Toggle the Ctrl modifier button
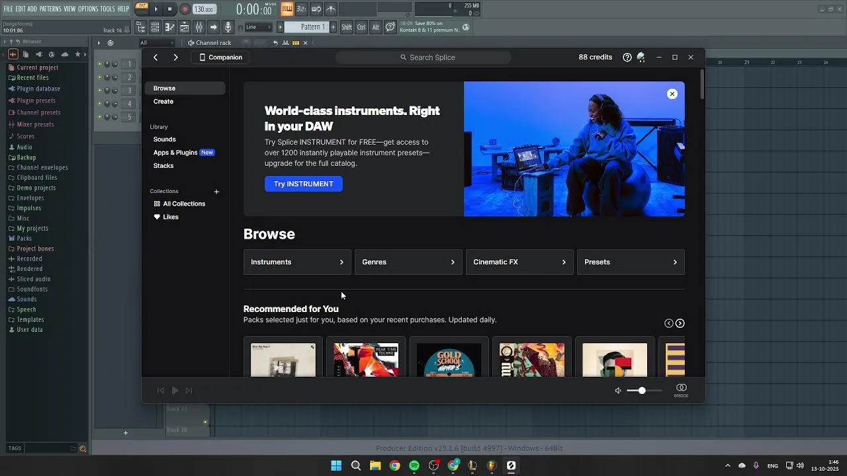 tap(361, 27)
